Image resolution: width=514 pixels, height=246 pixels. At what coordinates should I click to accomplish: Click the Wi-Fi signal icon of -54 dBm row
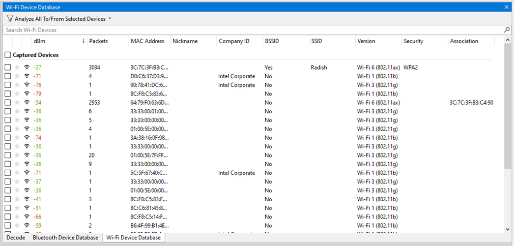tap(27, 103)
